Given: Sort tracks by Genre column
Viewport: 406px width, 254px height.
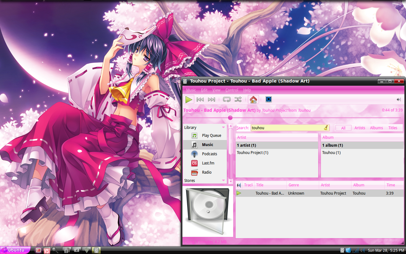Looking at the screenshot, I should click(x=303, y=185).
